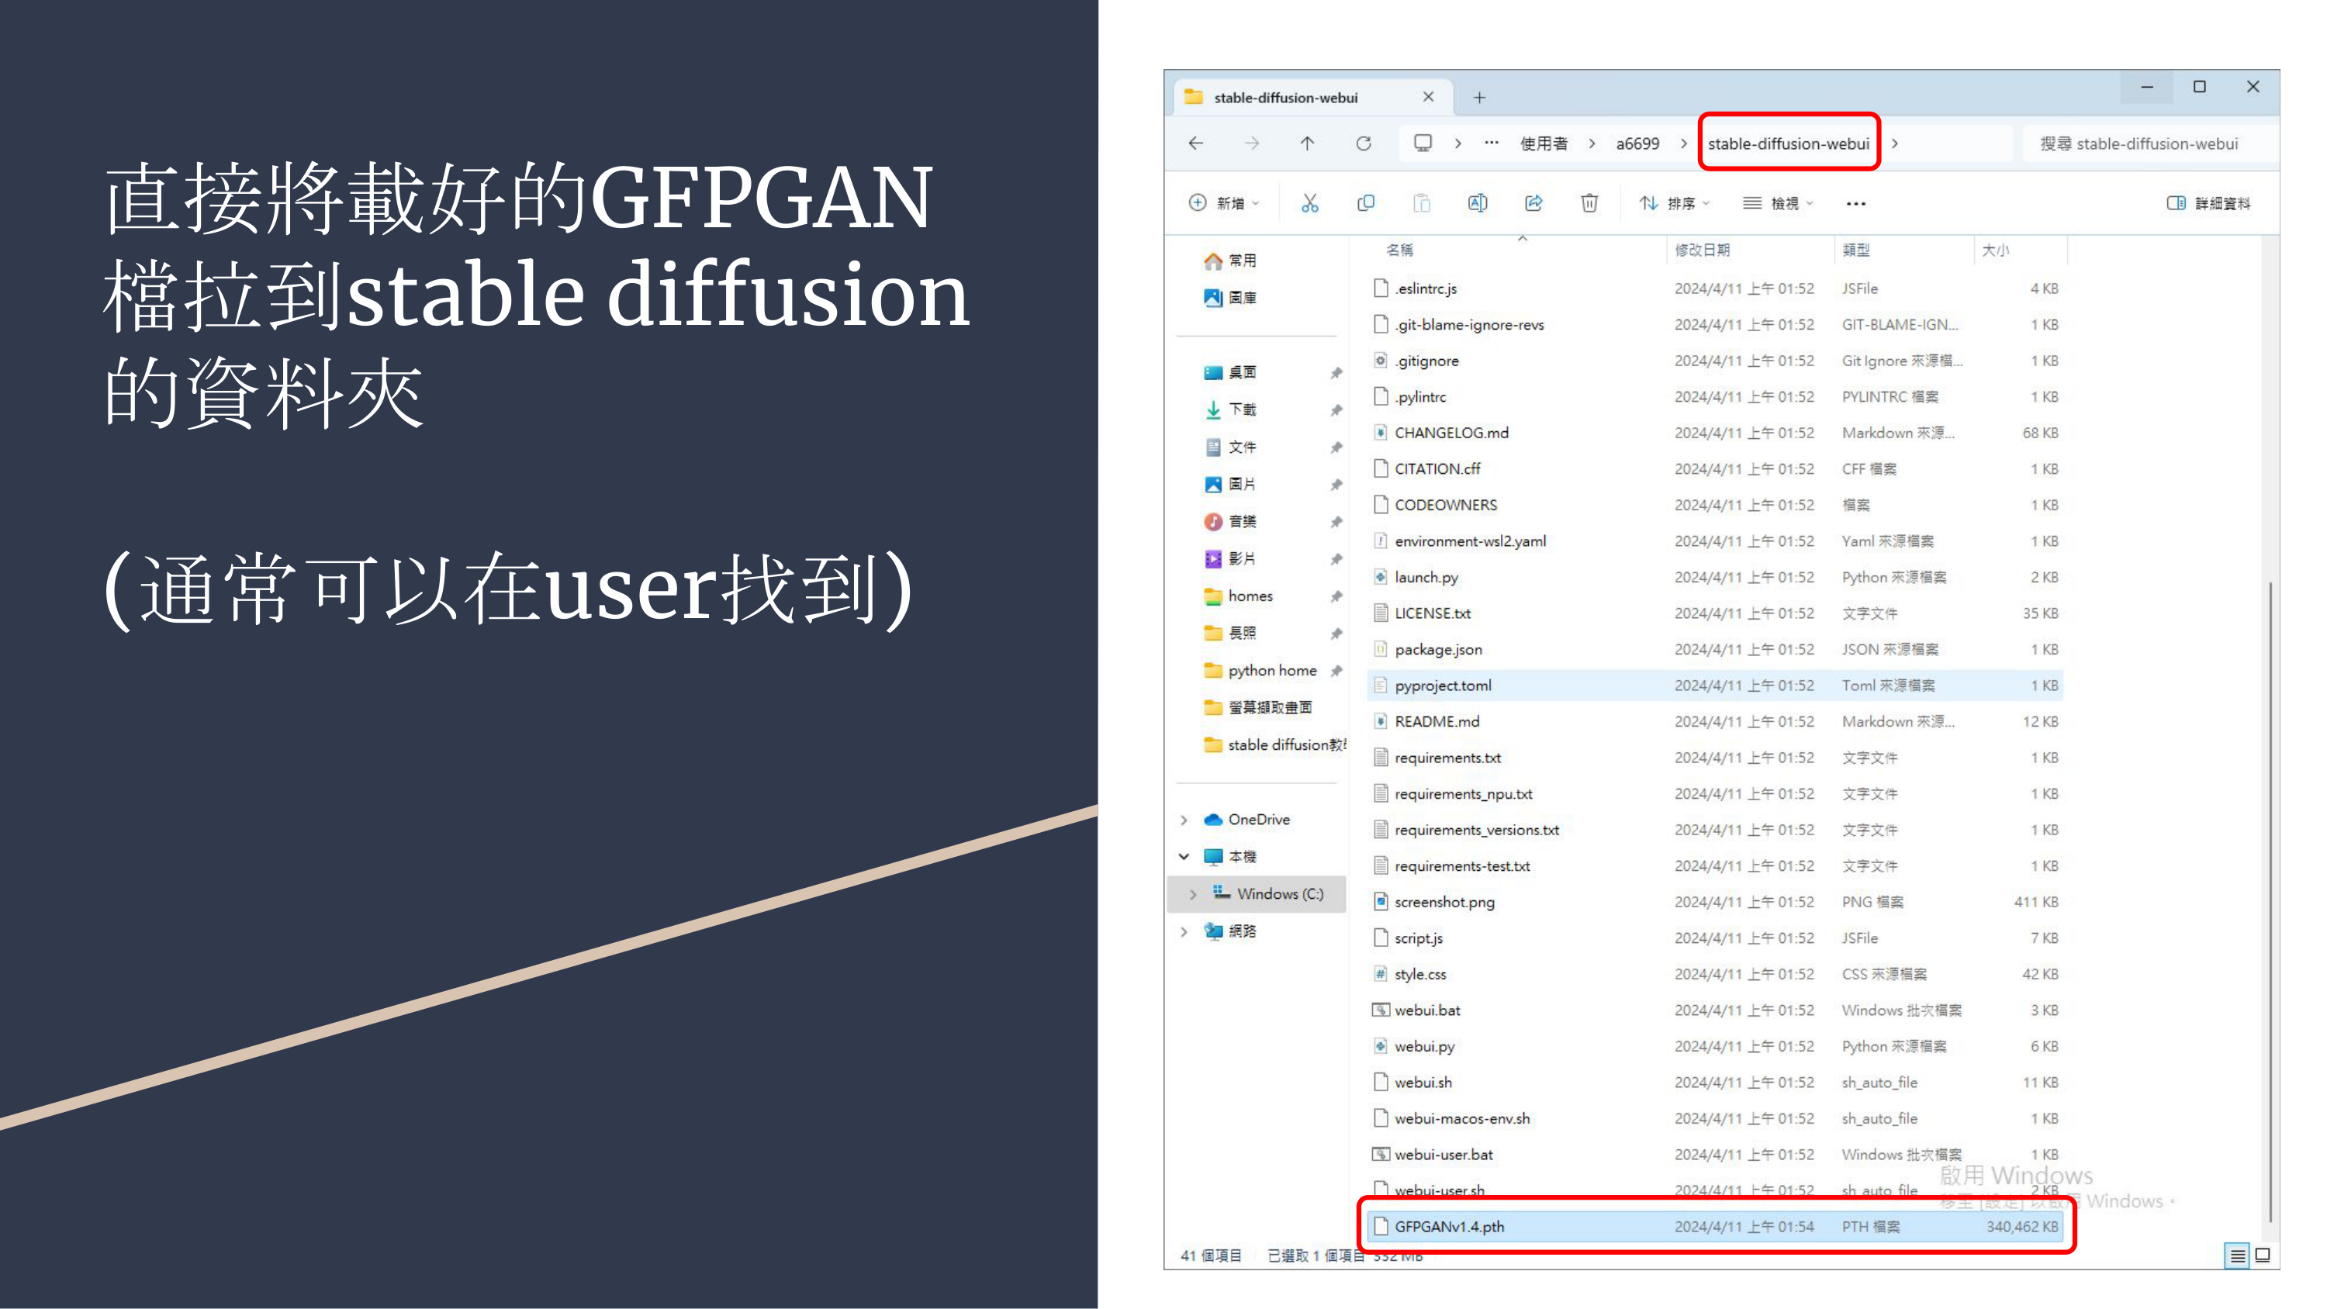Screen dimensions: 2327x1309
Task: Toggle the Details pane (詳細資料) button
Action: [x=2208, y=203]
